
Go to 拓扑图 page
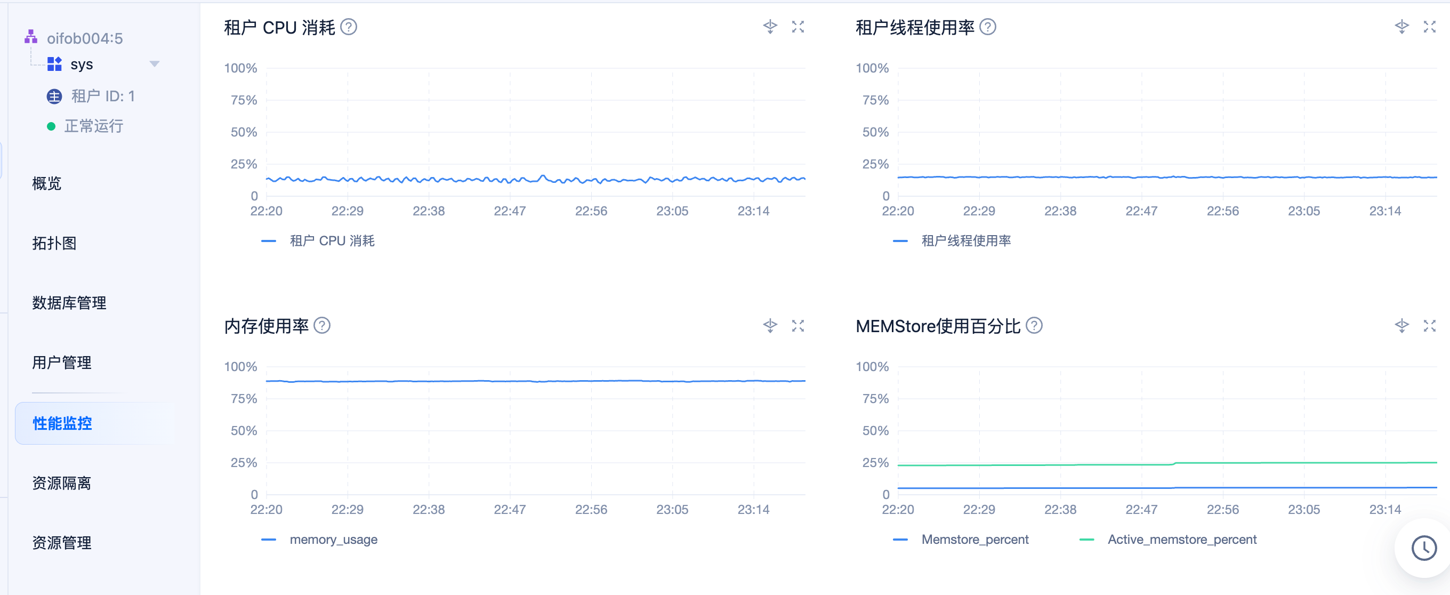pos(54,243)
